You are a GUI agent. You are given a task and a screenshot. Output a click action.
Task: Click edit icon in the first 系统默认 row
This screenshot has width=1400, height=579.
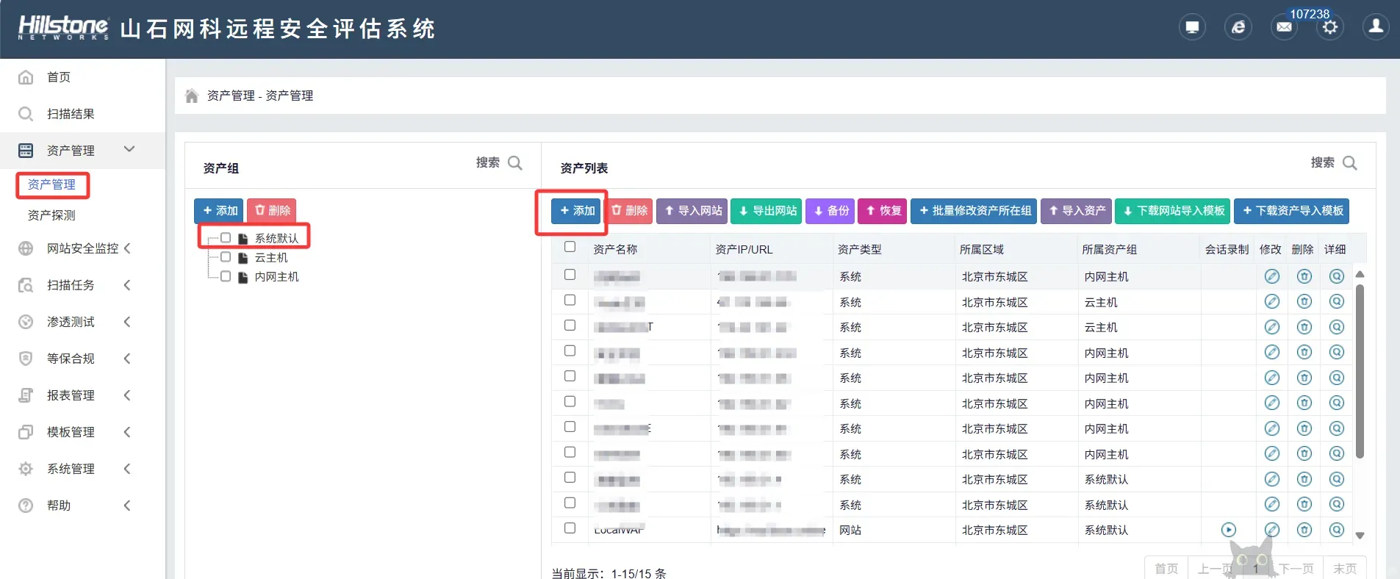(x=1272, y=479)
